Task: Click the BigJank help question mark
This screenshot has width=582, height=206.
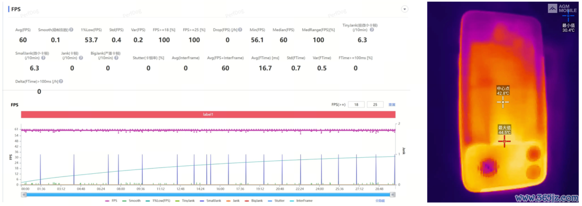Action: pos(117,57)
